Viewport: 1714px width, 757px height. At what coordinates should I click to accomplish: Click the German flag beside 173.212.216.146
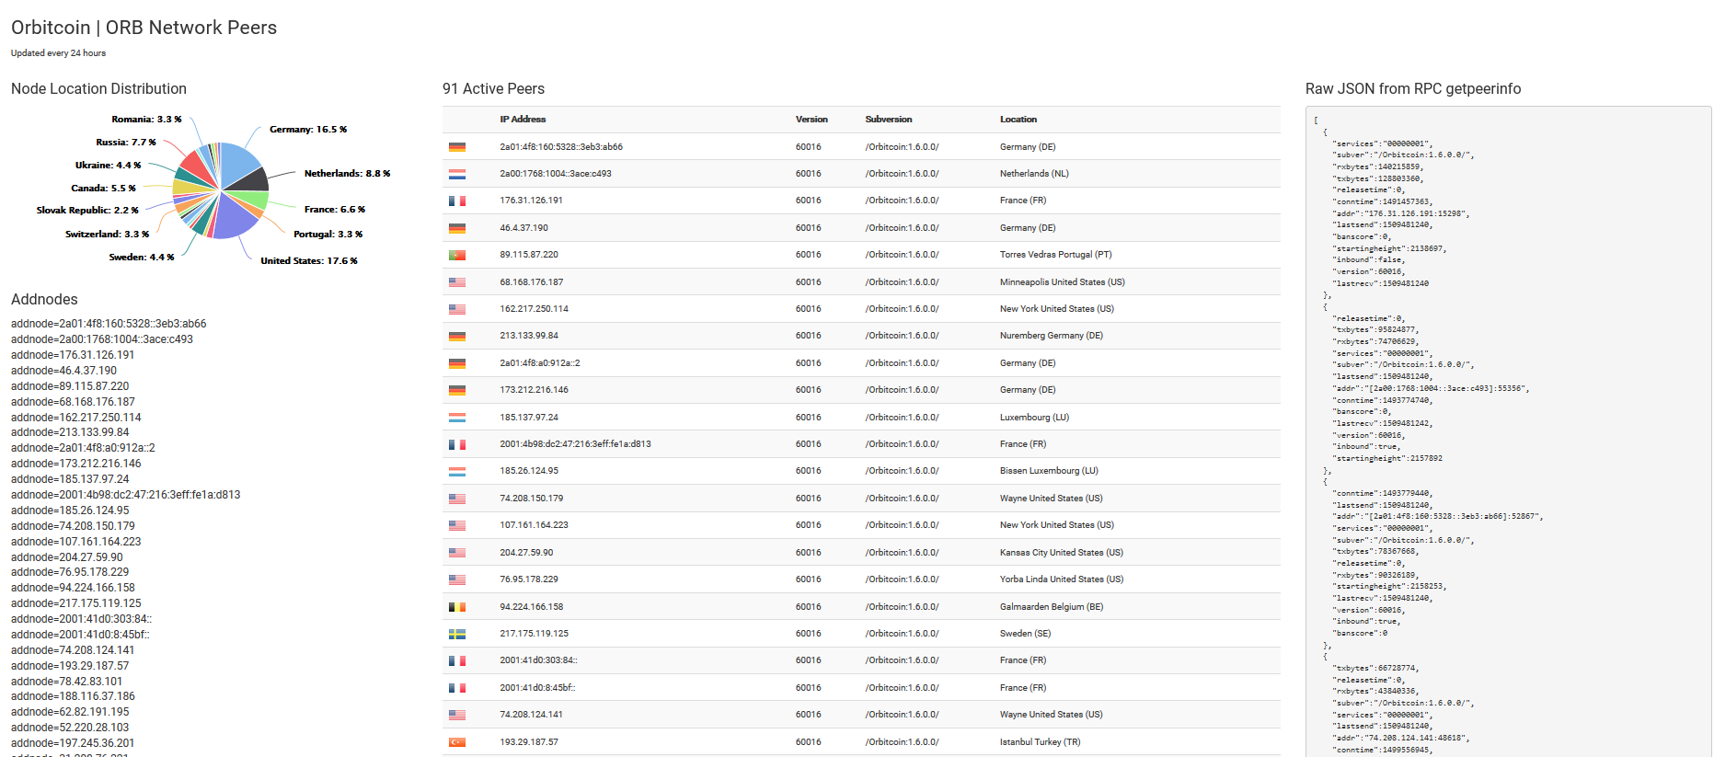tap(457, 390)
